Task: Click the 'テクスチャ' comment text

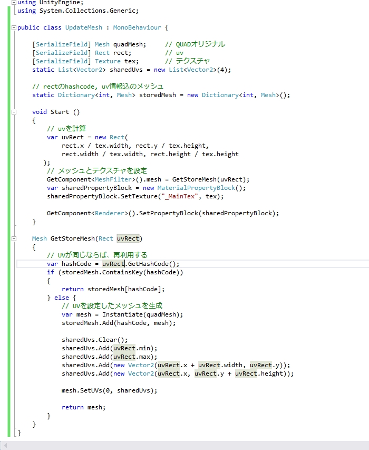Action: pos(193,61)
